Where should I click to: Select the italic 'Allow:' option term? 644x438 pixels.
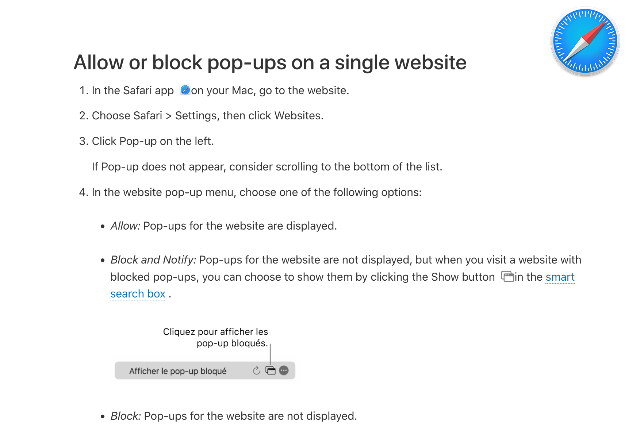[125, 226]
